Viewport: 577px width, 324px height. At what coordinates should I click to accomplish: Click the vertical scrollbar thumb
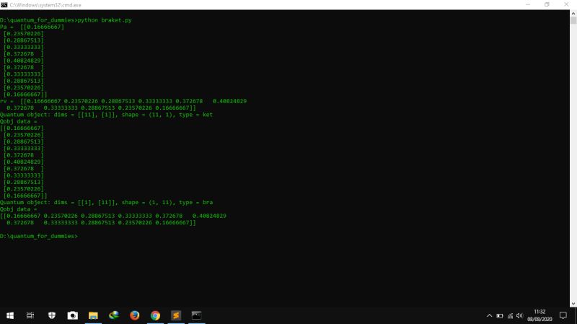[573, 21]
